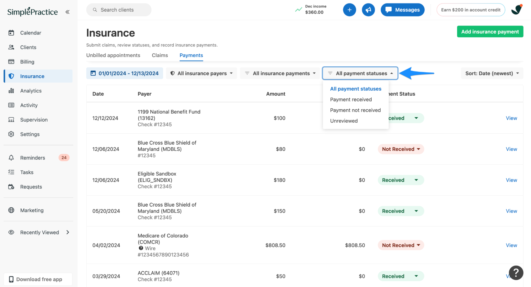Select the Payments tab

(x=191, y=55)
